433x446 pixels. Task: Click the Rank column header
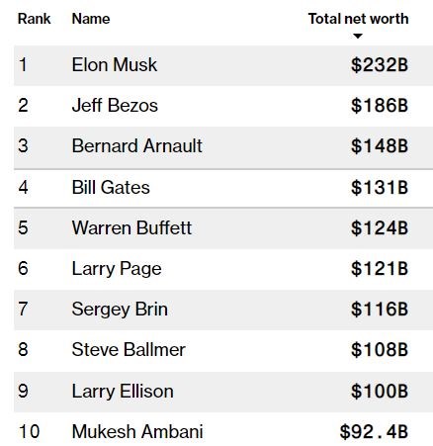(x=35, y=19)
